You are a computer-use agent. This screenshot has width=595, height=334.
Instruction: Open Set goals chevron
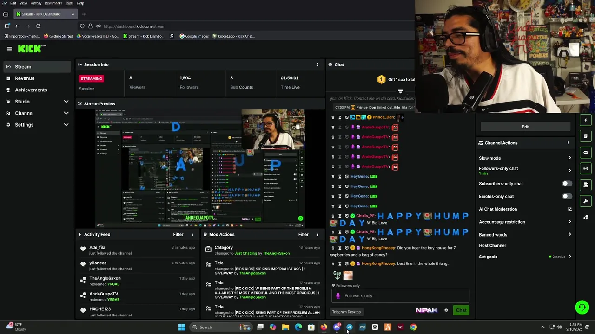click(569, 257)
